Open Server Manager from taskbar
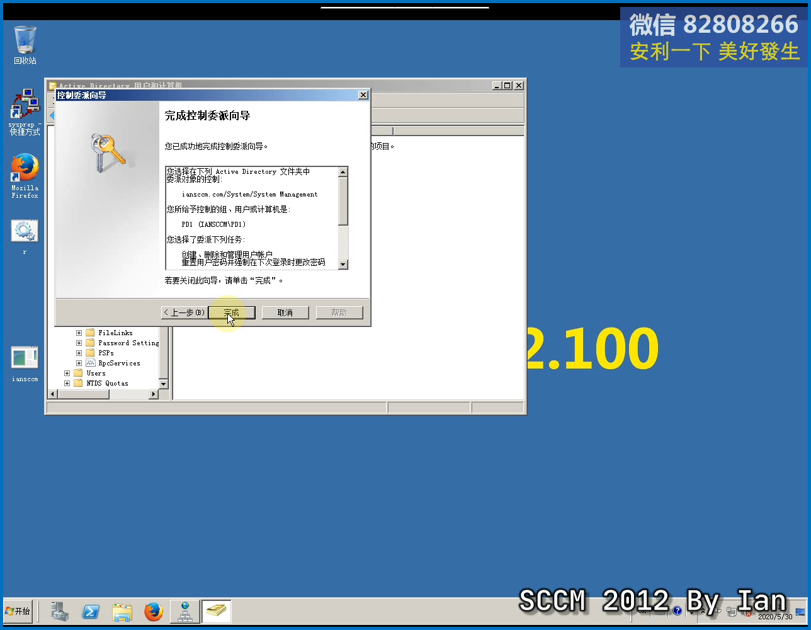This screenshot has height=630, width=811. click(60, 611)
